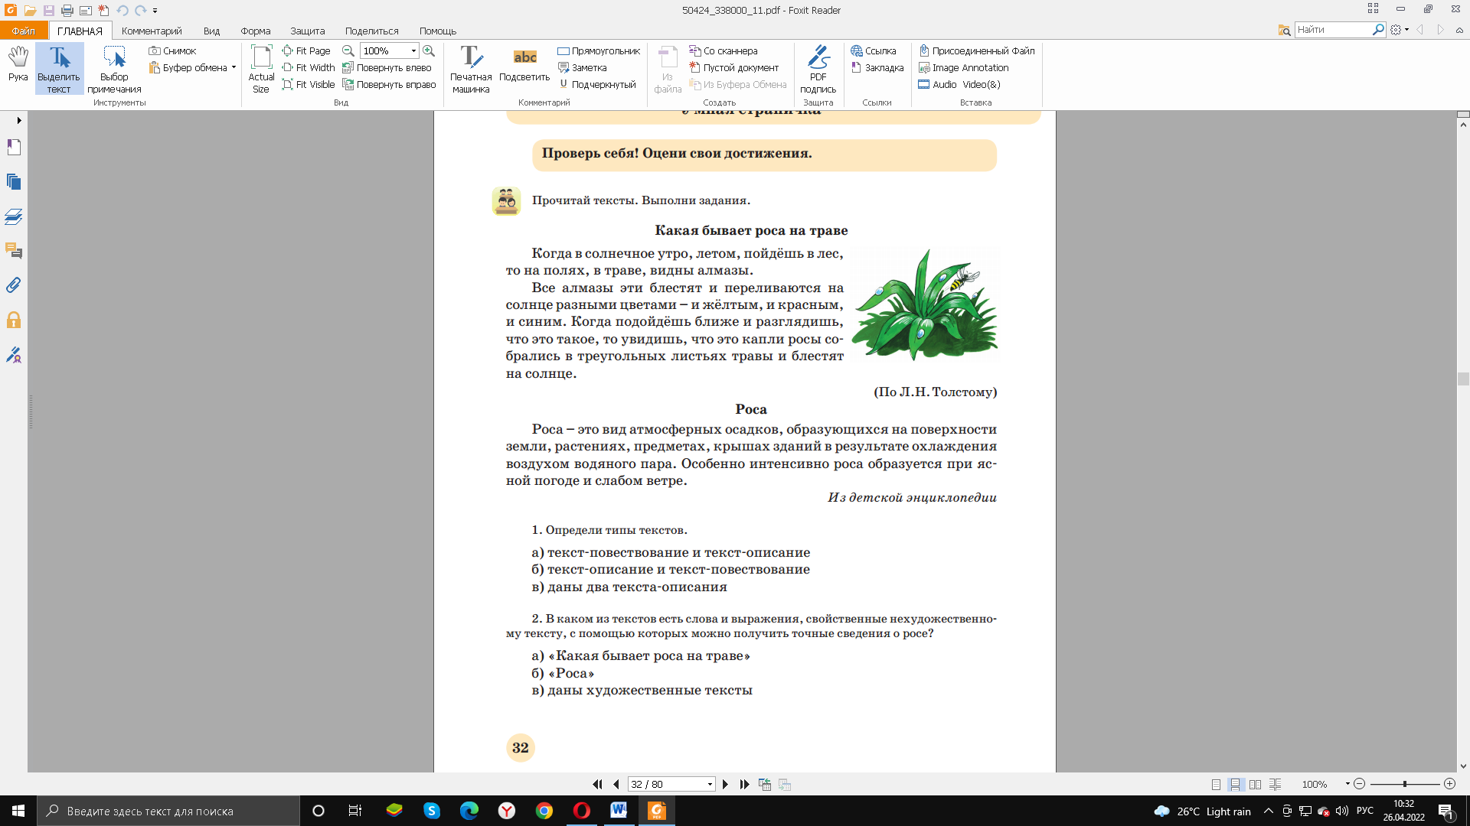Switch to single page view mode

[x=1216, y=785]
